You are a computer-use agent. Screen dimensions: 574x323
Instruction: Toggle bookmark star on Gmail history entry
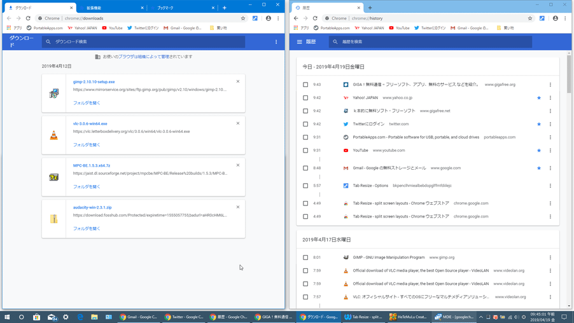point(539,168)
